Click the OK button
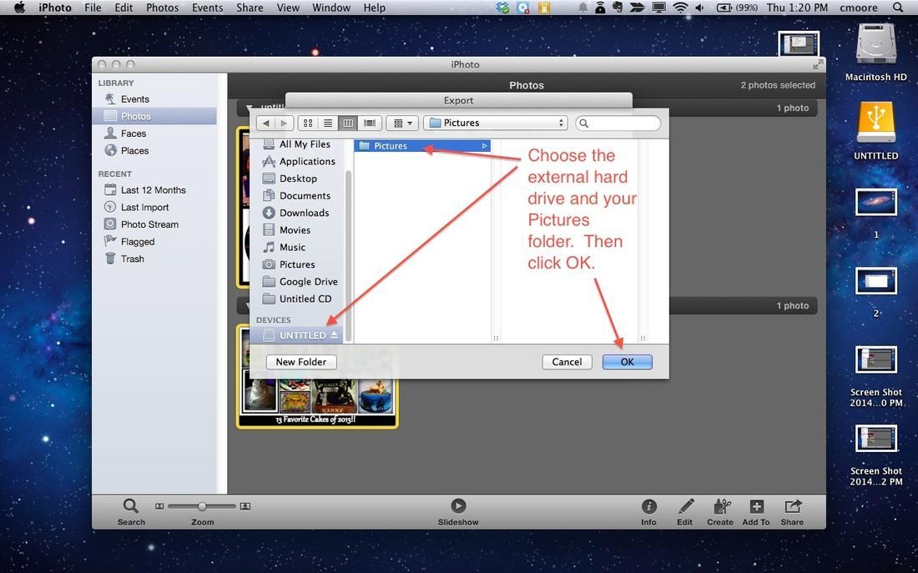 (x=627, y=362)
